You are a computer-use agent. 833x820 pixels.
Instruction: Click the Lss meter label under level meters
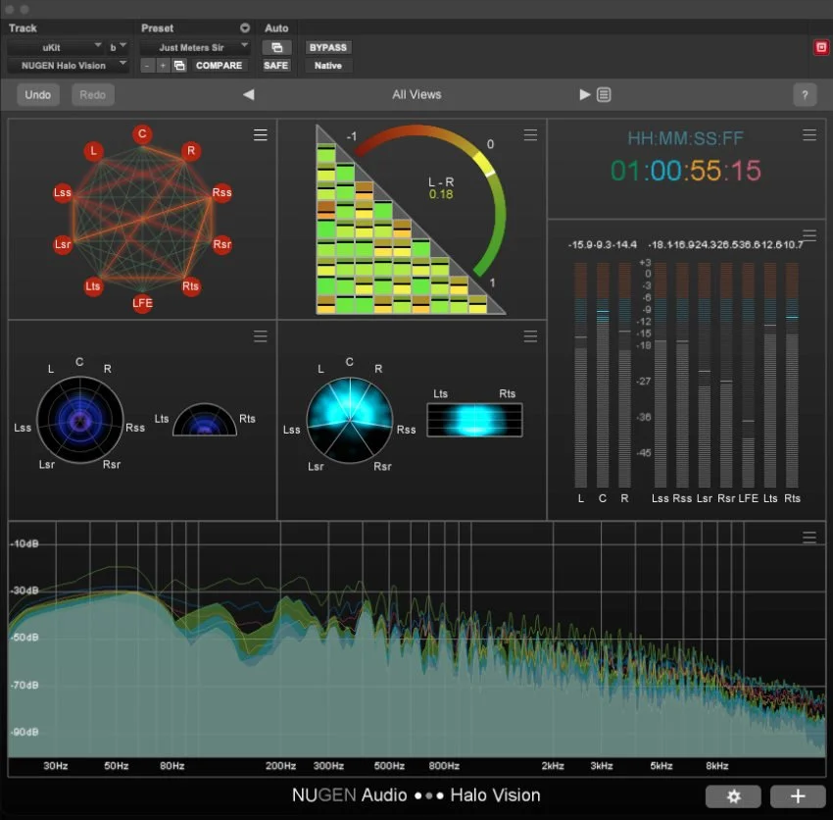coord(660,498)
